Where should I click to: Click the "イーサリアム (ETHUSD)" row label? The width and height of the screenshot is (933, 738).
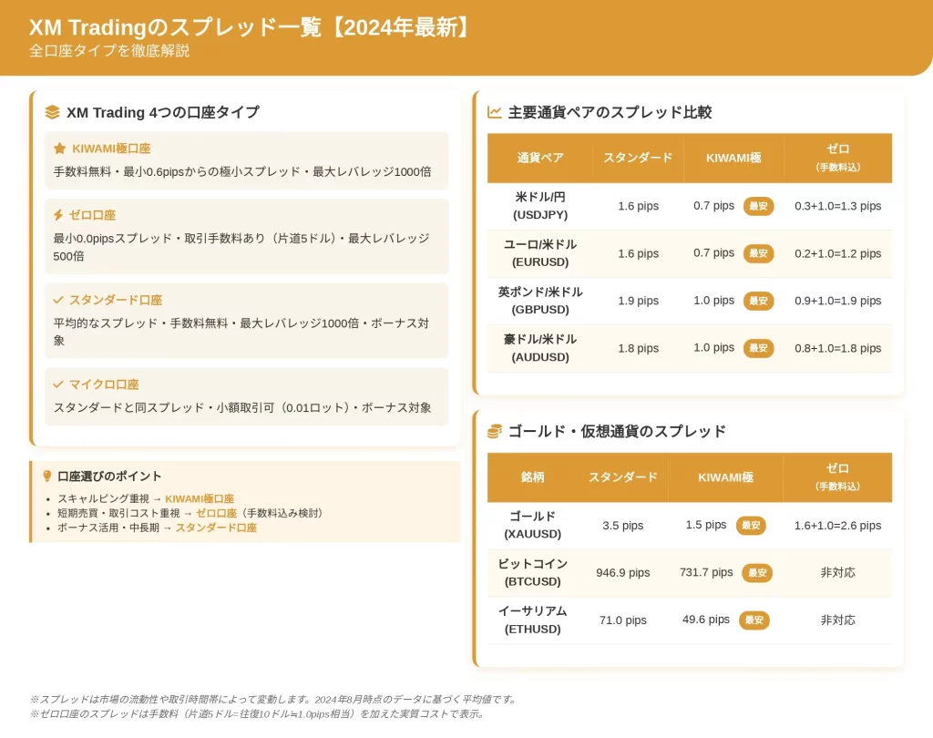coord(532,620)
